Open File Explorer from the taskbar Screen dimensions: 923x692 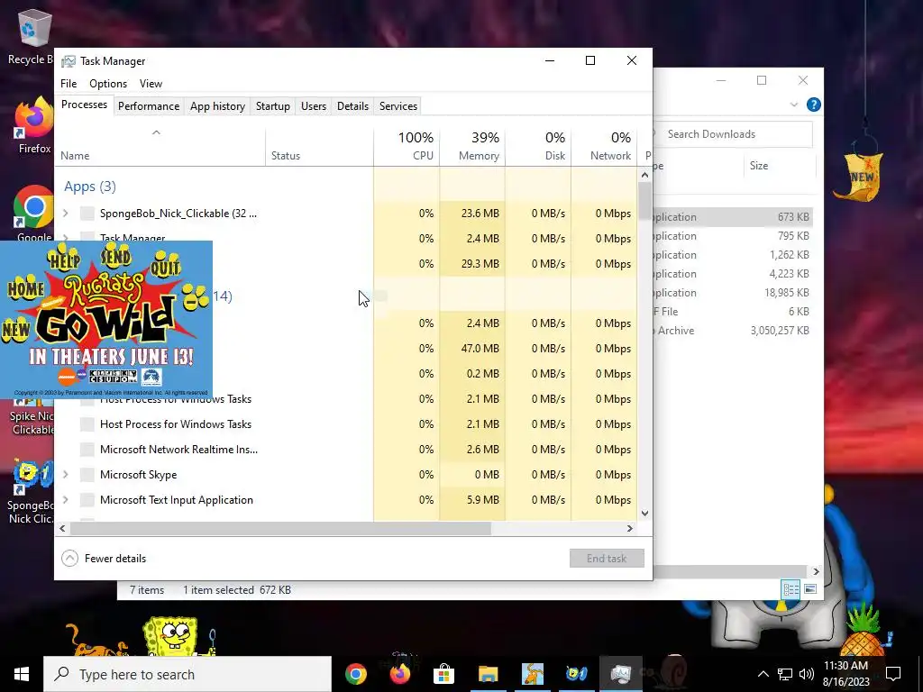click(x=488, y=674)
